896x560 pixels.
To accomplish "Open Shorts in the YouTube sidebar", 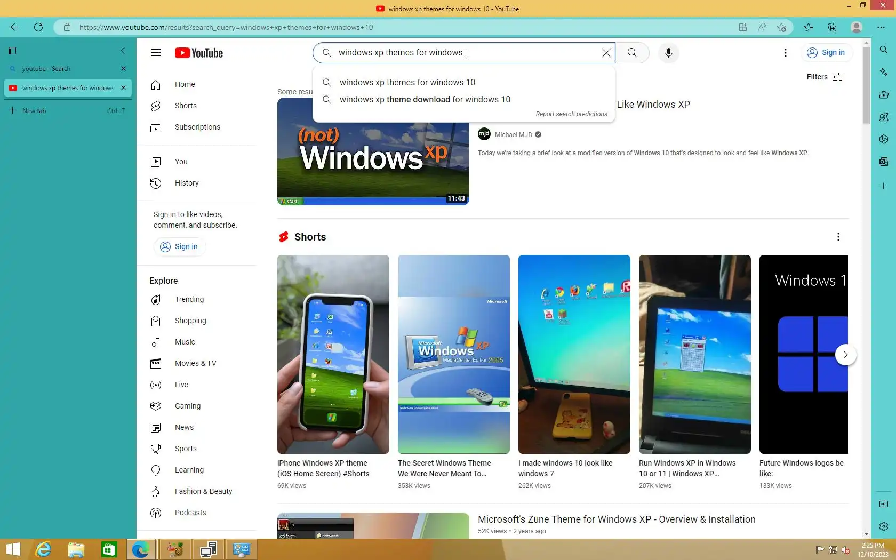I will (197, 106).
